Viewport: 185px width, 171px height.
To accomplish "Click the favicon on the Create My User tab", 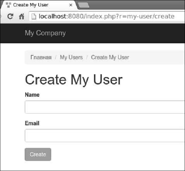I will (x=8, y=5).
